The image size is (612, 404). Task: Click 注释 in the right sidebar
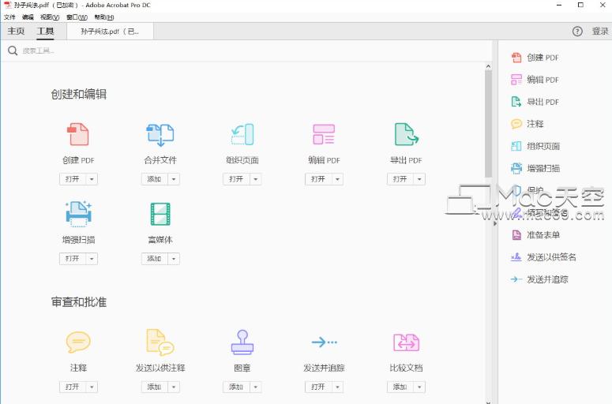[527, 124]
